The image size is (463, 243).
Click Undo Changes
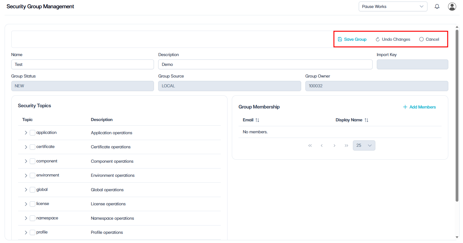tap(393, 39)
